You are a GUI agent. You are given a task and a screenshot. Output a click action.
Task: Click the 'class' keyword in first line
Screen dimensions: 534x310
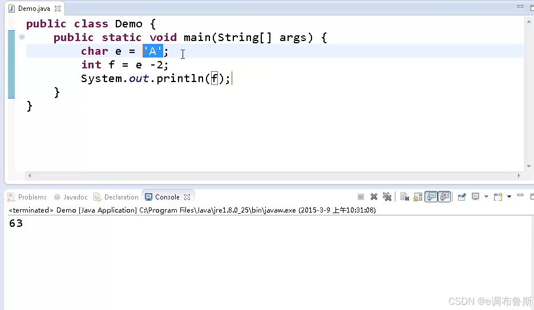click(x=91, y=24)
